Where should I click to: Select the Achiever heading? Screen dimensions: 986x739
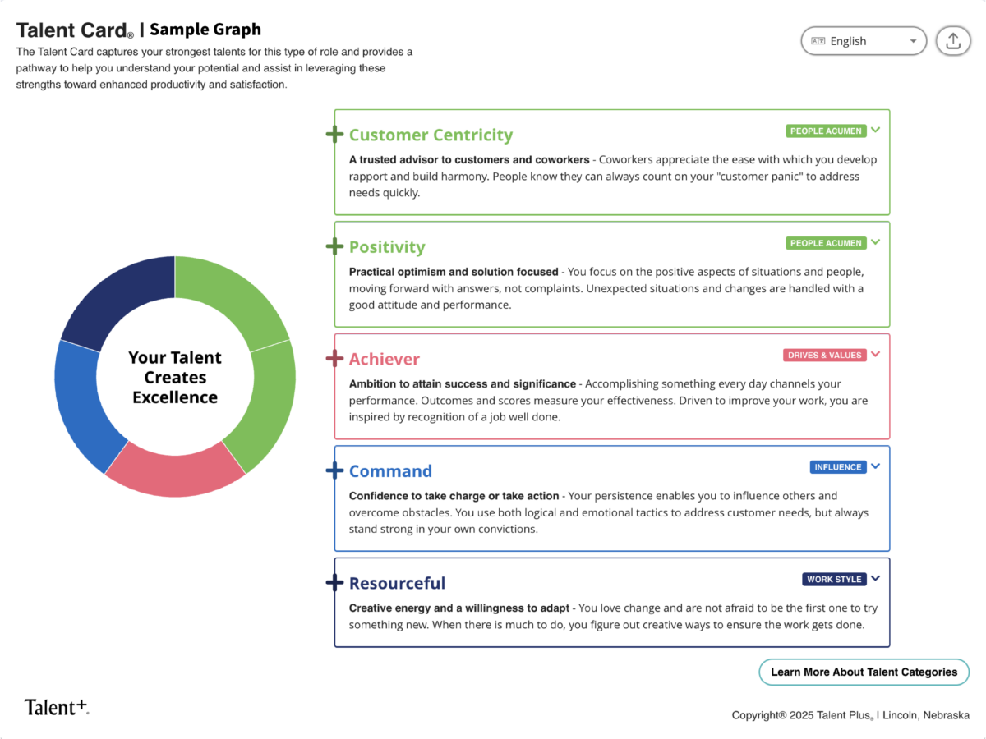pyautogui.click(x=384, y=359)
